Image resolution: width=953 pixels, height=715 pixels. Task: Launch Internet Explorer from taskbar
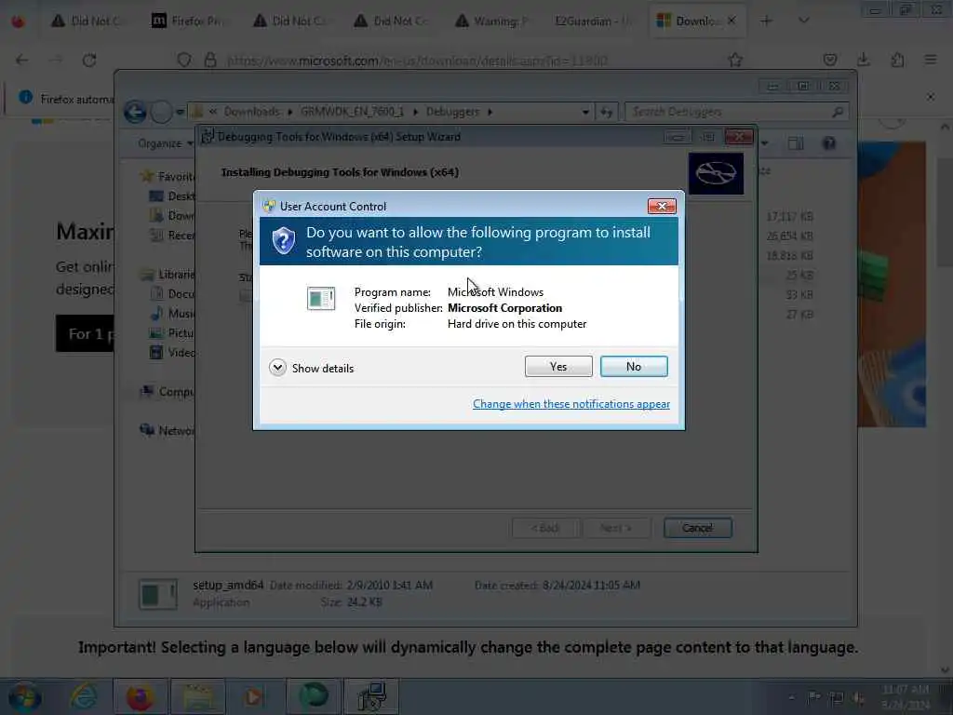pos(83,696)
